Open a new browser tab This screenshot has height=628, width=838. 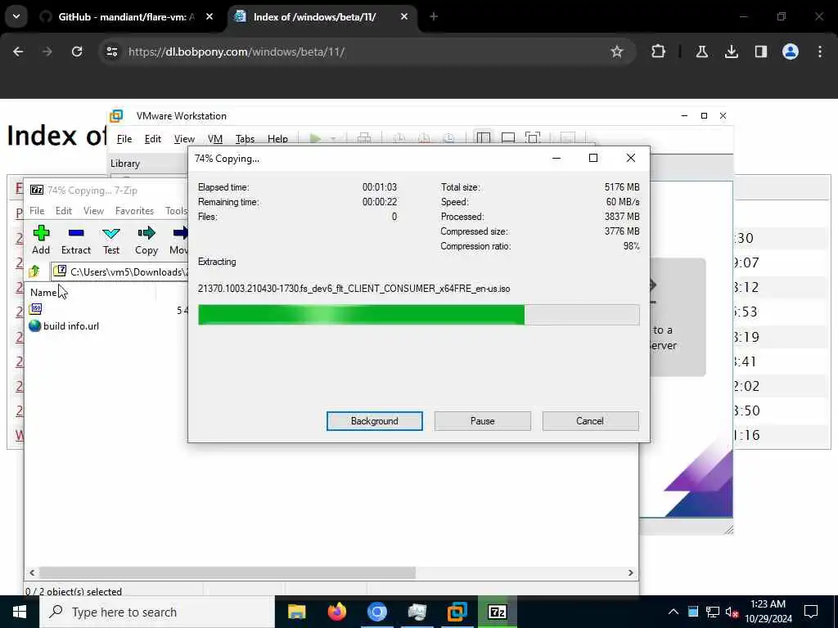(x=434, y=17)
